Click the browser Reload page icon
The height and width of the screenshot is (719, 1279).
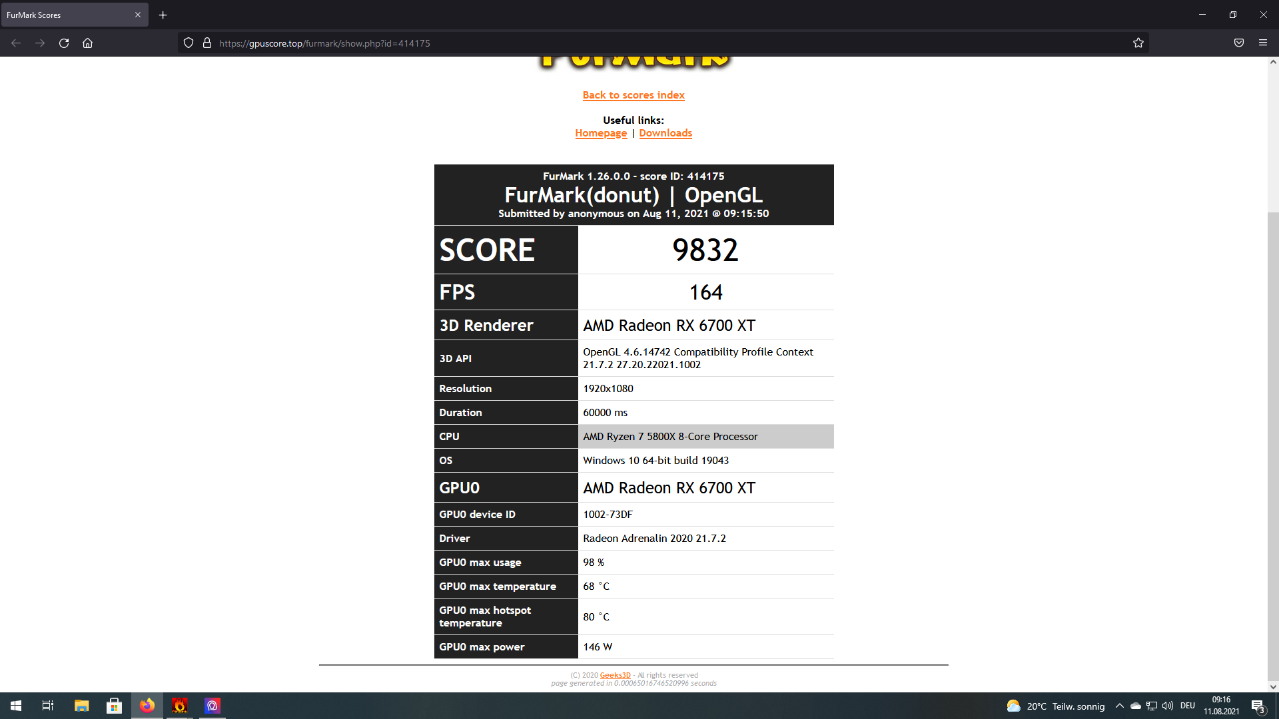pyautogui.click(x=64, y=43)
